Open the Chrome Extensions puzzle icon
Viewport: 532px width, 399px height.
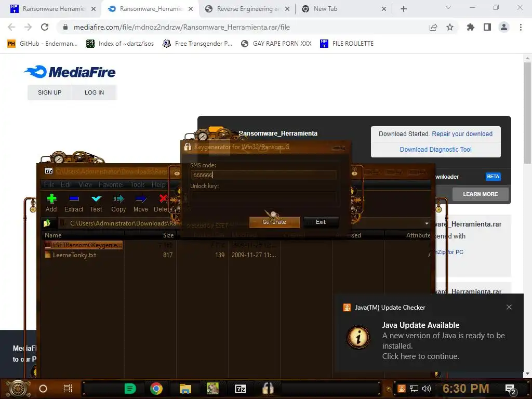tap(470, 27)
